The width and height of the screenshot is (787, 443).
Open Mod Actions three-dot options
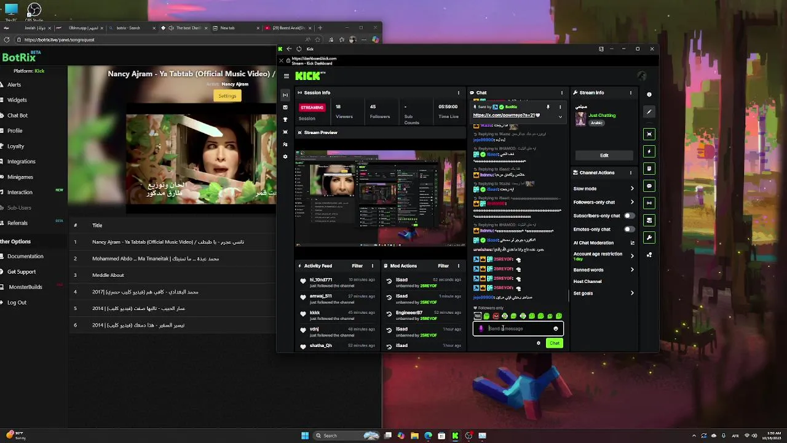pos(458,266)
